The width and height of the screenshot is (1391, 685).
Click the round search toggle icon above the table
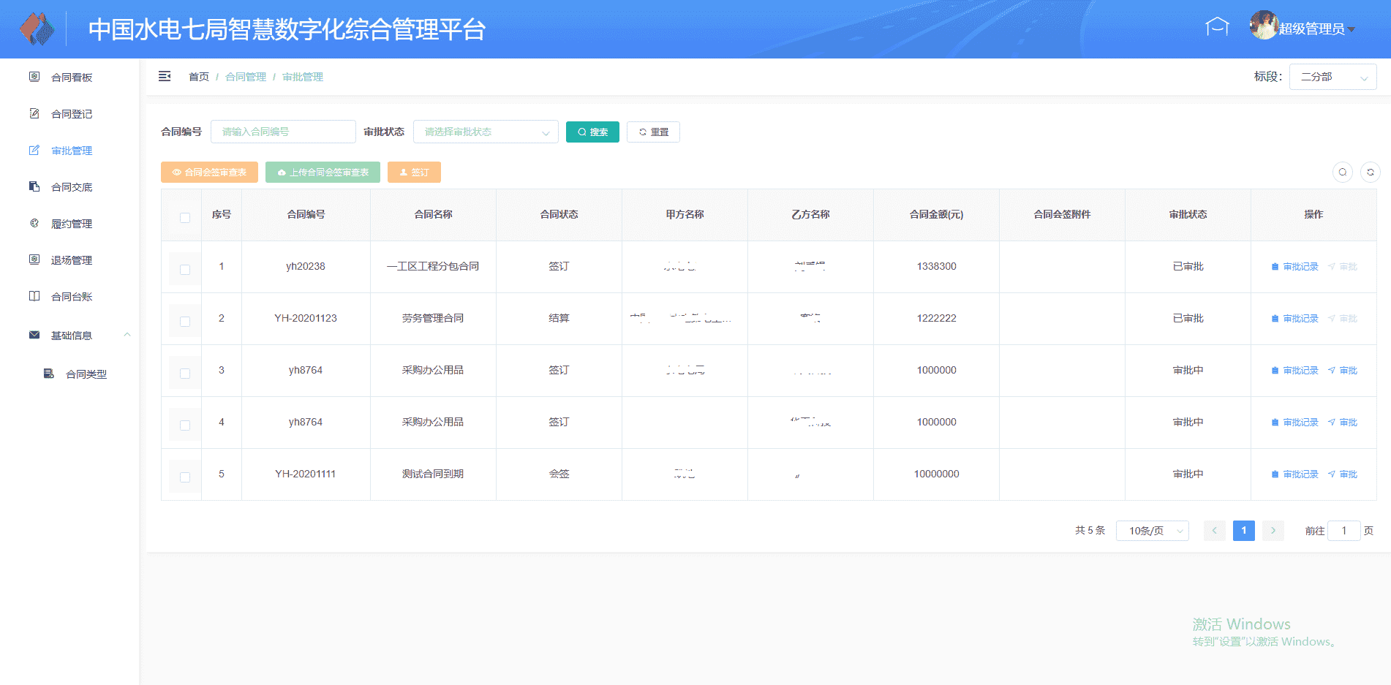tap(1342, 172)
